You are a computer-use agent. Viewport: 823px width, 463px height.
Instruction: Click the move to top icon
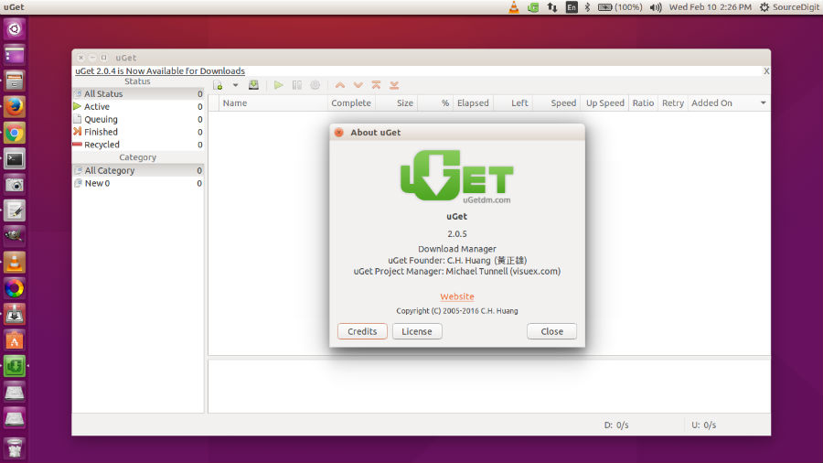(376, 85)
